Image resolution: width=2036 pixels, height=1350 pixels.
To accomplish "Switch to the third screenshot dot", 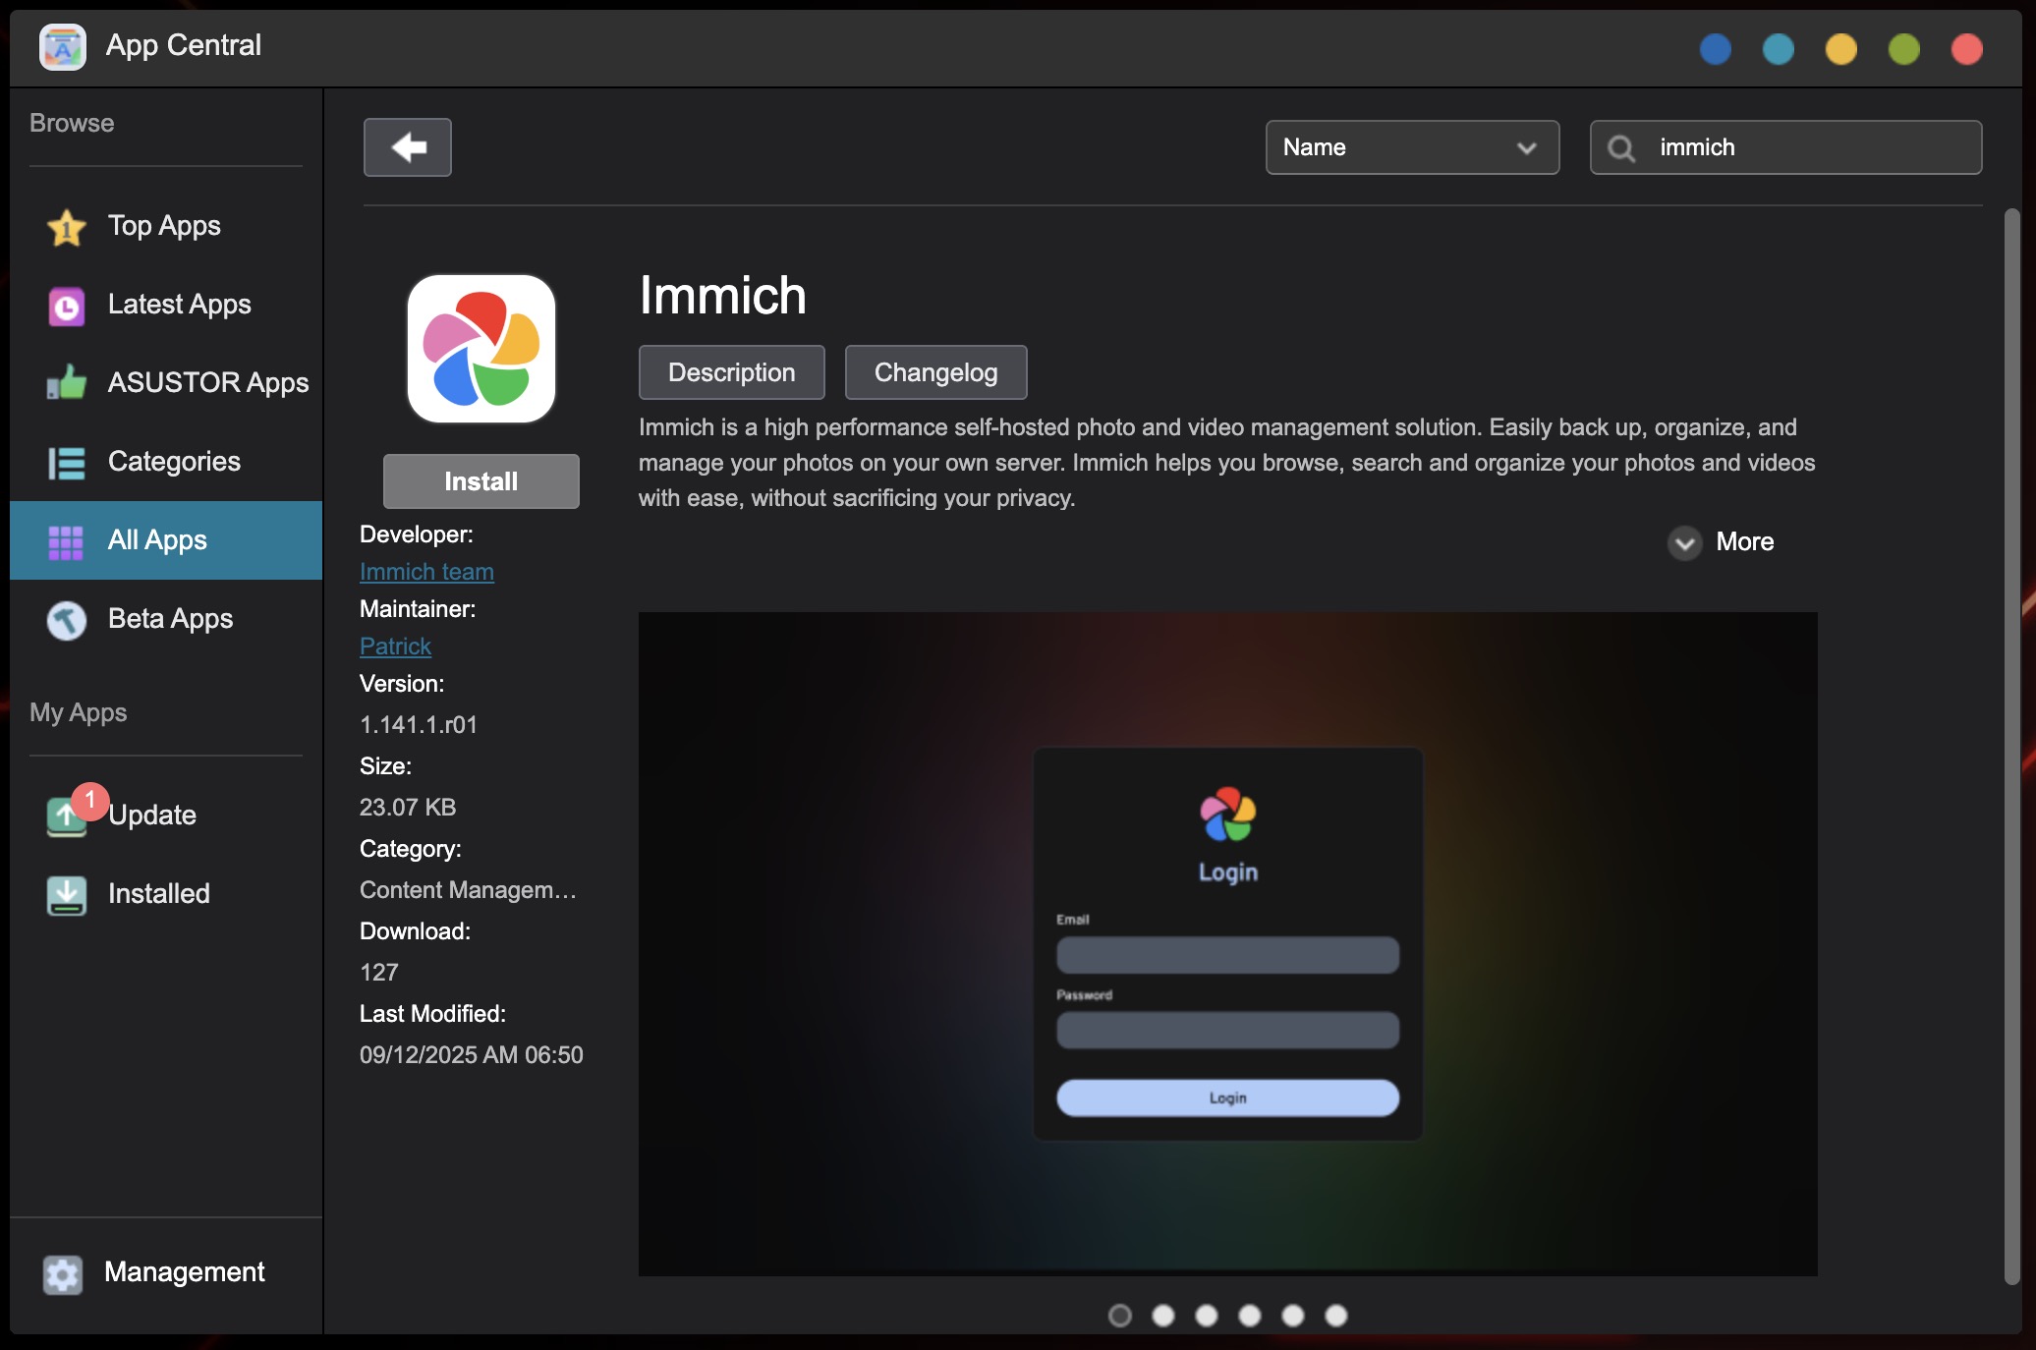I will pyautogui.click(x=1207, y=1315).
